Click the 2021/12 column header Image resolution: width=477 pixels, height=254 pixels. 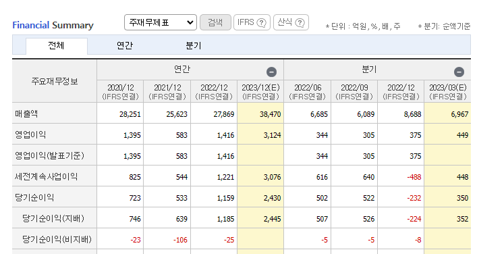[x=167, y=92]
